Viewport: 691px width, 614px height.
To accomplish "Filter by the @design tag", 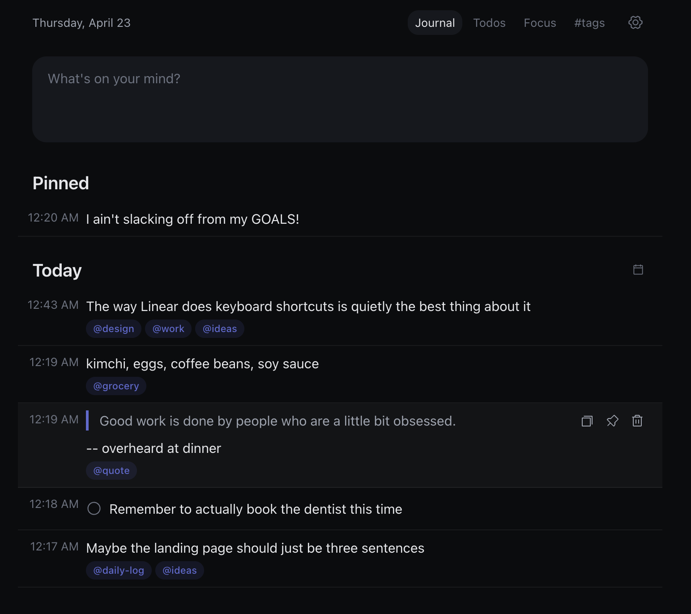I will (114, 329).
